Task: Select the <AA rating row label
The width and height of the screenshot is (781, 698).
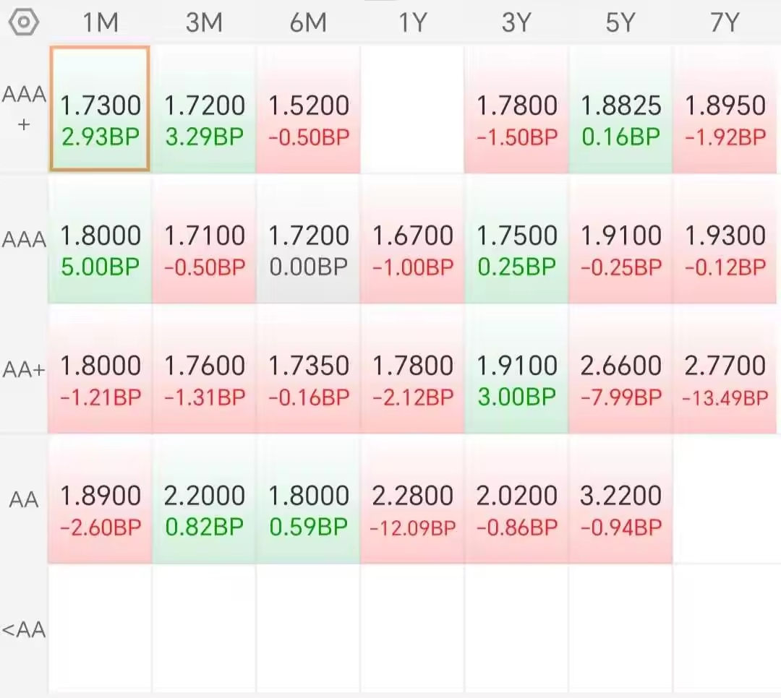Action: pos(24,630)
